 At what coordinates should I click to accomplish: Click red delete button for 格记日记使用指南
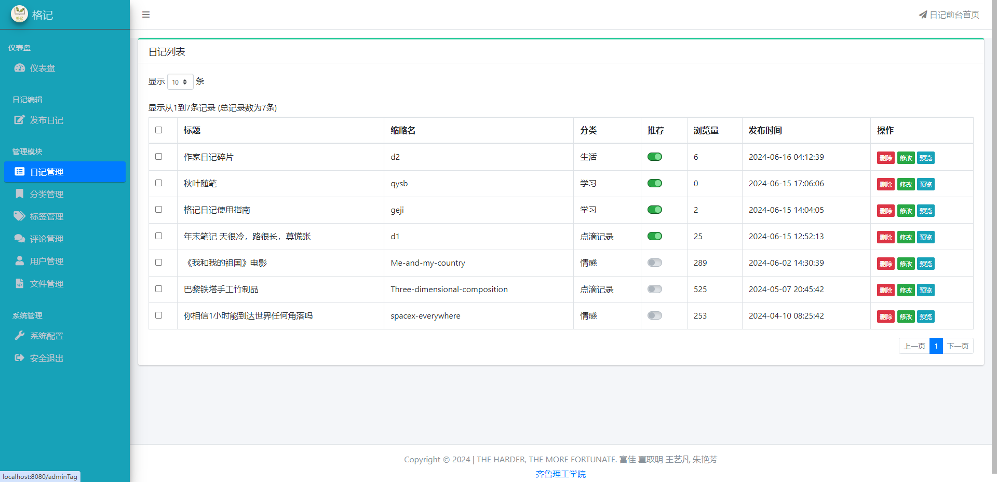[x=885, y=211]
